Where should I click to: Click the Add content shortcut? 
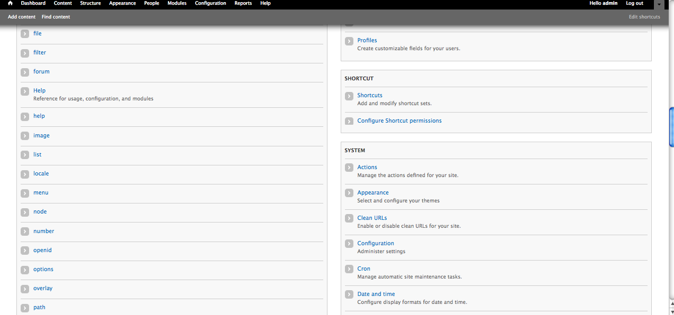[21, 16]
